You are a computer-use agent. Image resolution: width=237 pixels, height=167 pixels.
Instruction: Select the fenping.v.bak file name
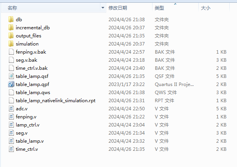point(31,52)
